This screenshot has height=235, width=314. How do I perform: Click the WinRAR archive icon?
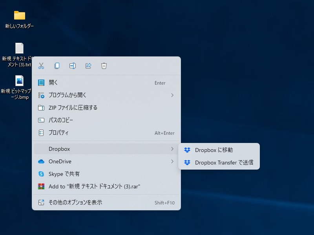tap(41, 187)
